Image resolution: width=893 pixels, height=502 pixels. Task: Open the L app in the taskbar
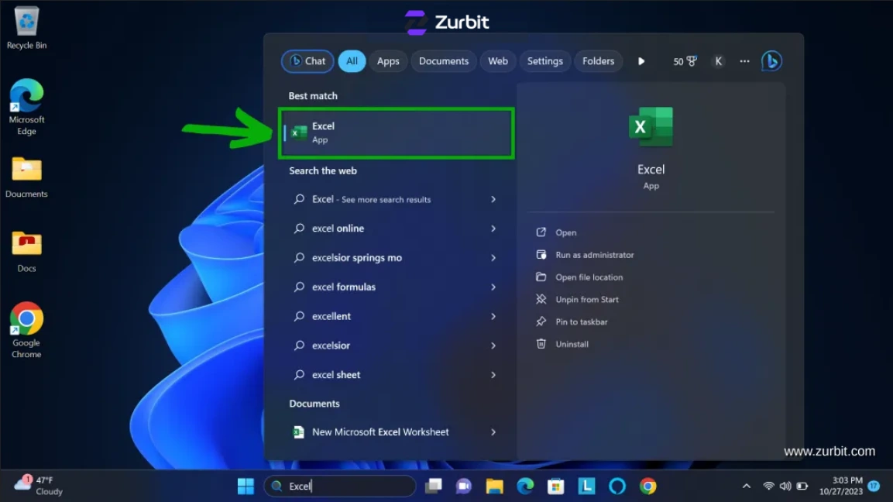coord(586,486)
